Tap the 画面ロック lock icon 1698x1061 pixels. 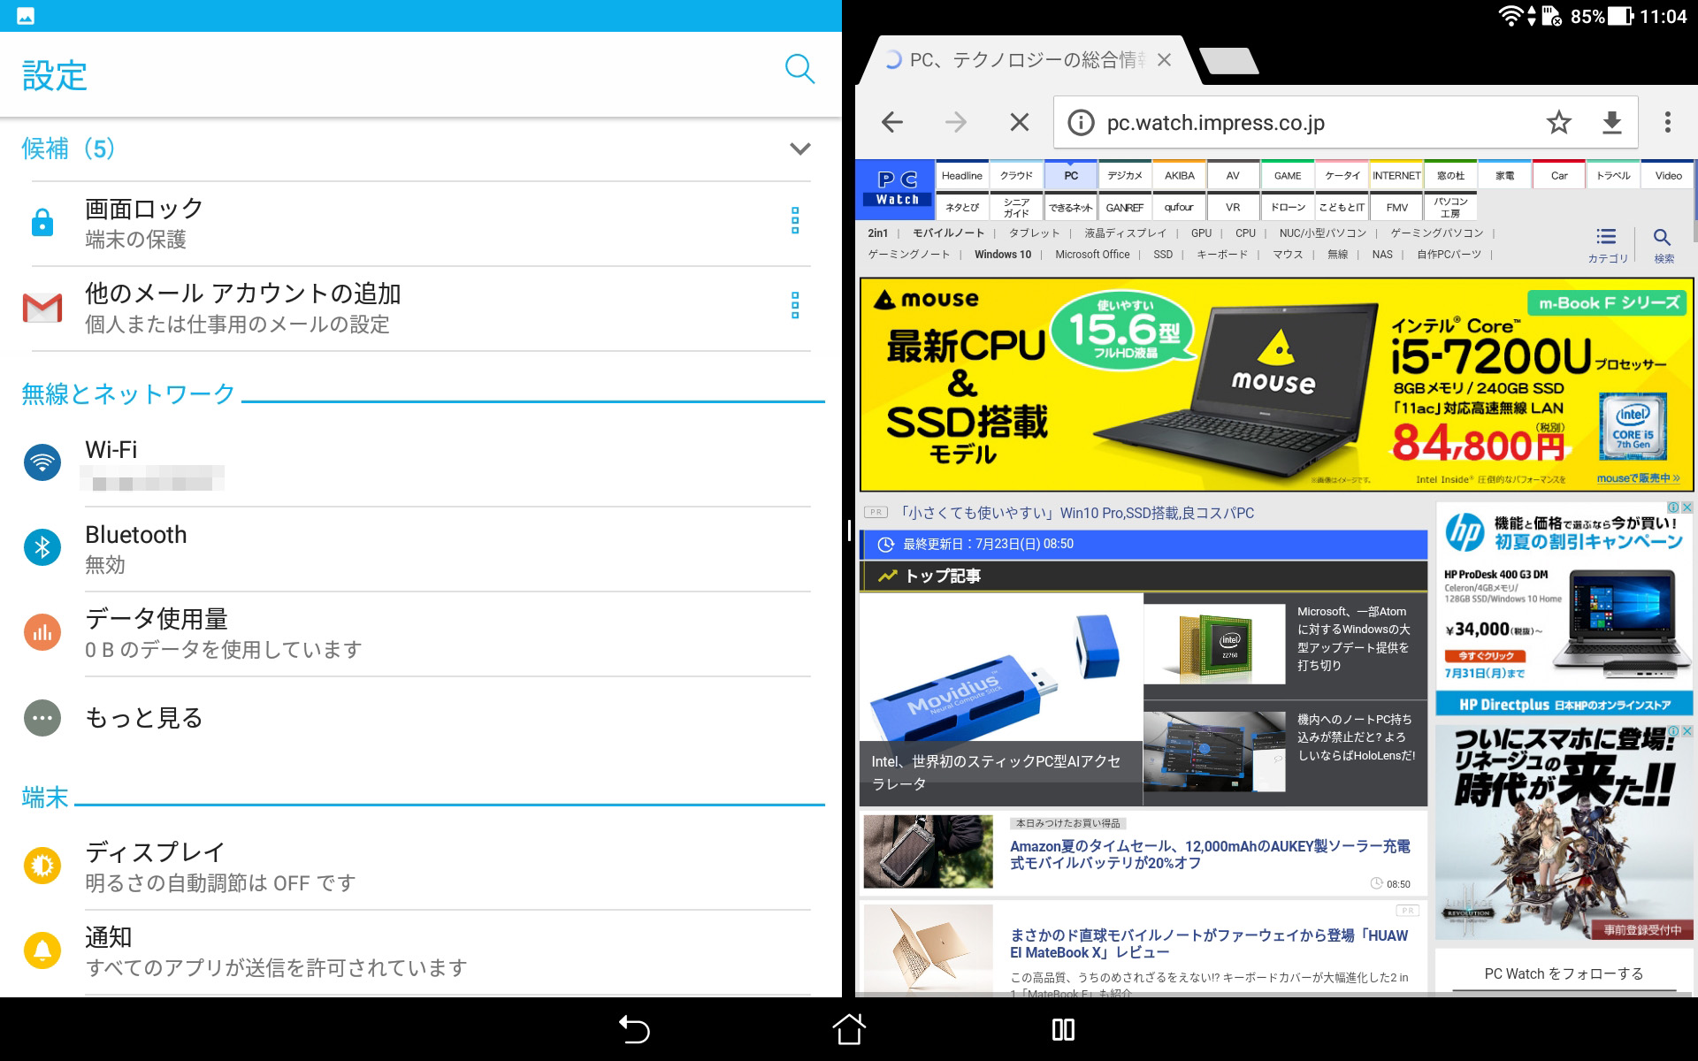click(42, 222)
